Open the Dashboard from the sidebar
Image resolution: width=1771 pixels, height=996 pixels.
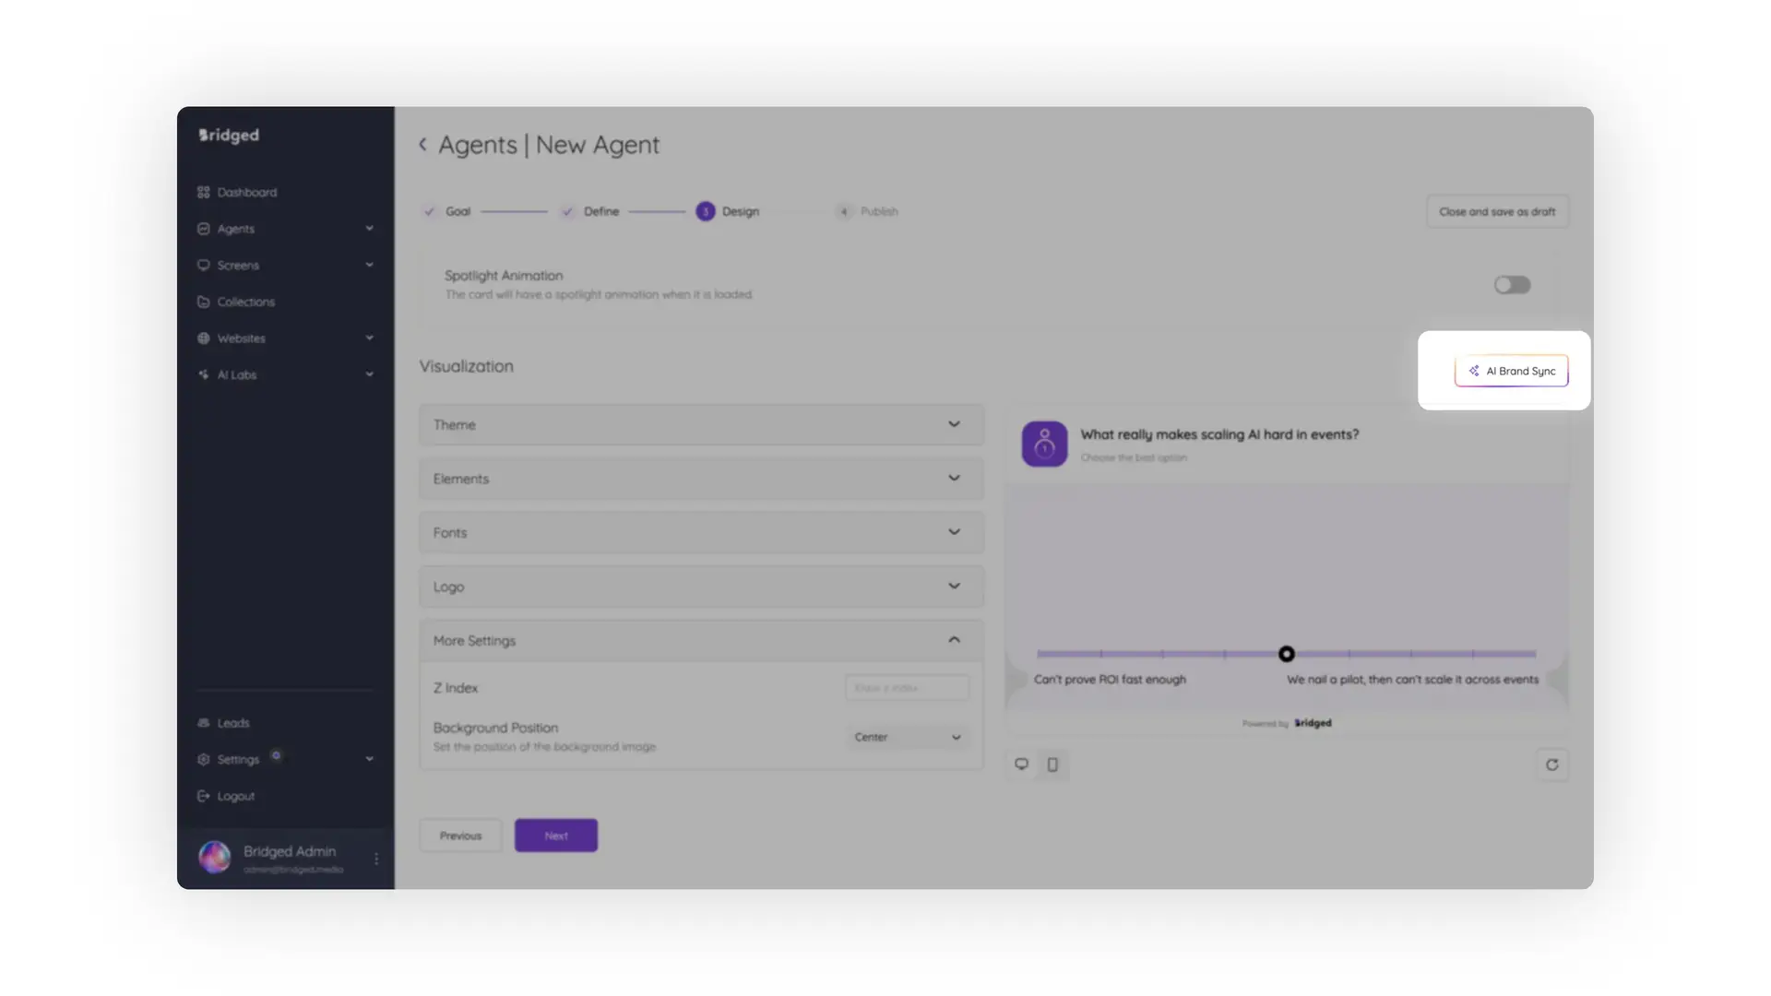(x=246, y=192)
